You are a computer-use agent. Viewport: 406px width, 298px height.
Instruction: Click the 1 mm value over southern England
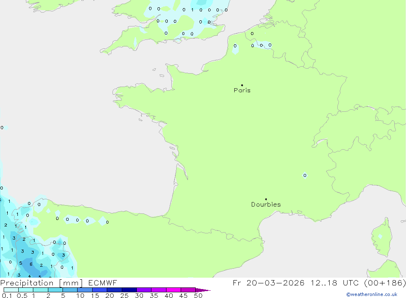(192, 10)
